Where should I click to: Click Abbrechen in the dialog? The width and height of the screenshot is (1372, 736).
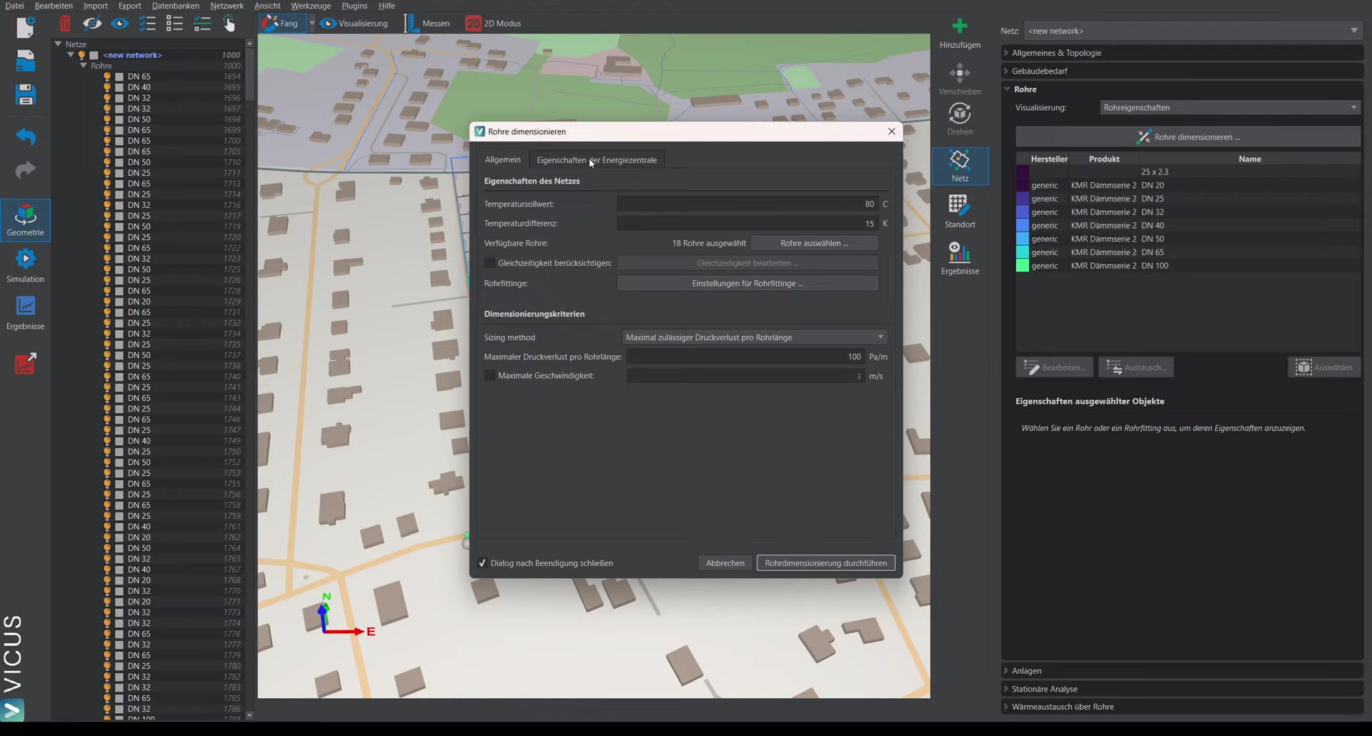pyautogui.click(x=725, y=563)
